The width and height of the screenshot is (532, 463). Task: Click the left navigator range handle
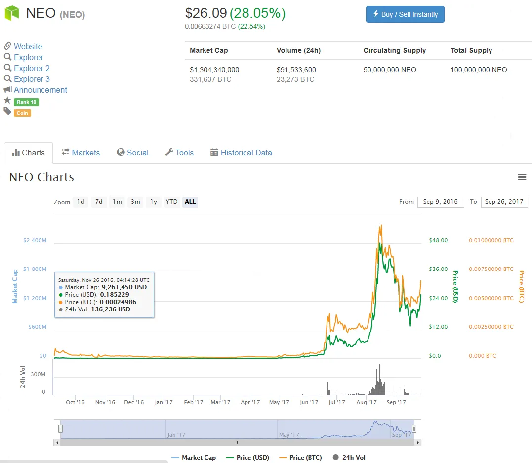60,429
